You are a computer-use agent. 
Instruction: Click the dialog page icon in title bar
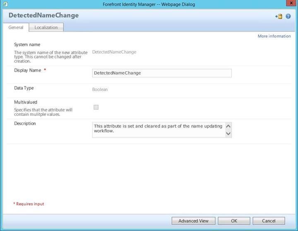pos(5,4)
